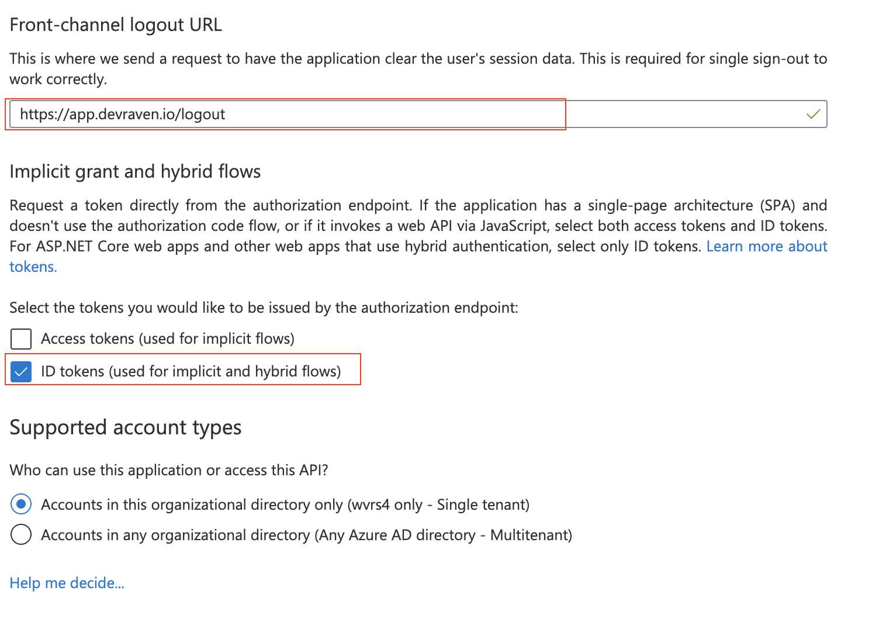This screenshot has height=629, width=879.
Task: Click the ID tokens label text
Action: click(x=191, y=371)
